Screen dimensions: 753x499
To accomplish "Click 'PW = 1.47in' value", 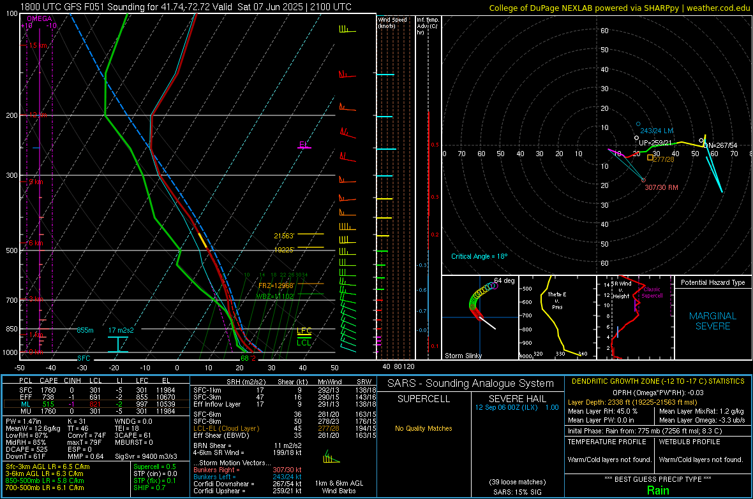I will coord(23,421).
